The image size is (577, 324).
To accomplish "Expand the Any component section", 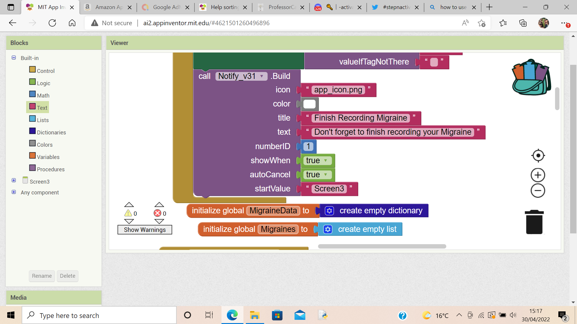I will (x=14, y=192).
